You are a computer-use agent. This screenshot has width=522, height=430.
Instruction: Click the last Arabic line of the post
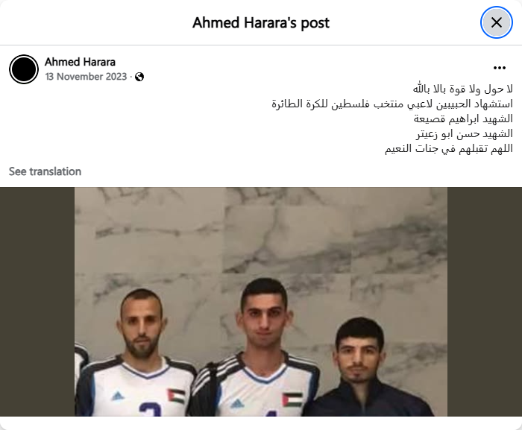tap(449, 149)
